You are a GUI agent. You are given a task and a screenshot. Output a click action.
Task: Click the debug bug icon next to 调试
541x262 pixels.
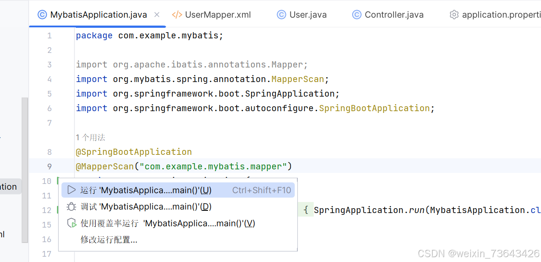click(x=71, y=206)
